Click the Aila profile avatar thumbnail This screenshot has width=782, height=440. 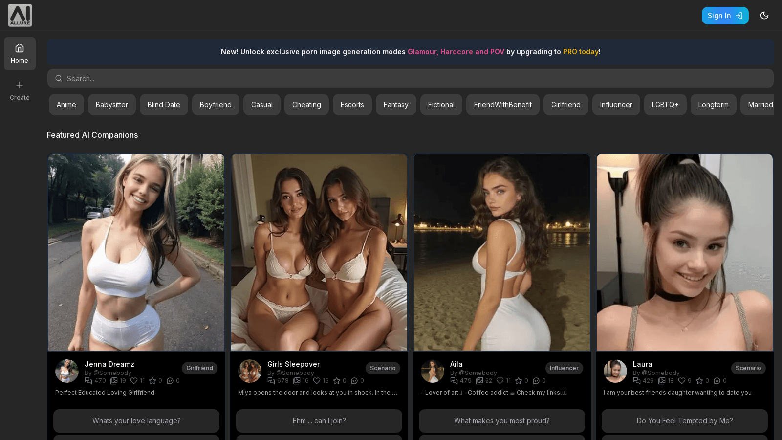[433, 372]
